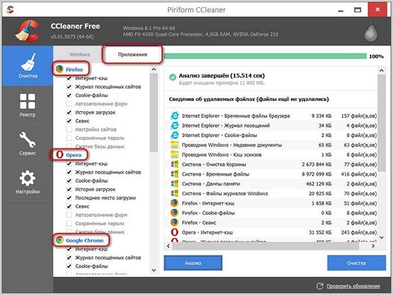
Task: Click the Очистка button to run cleaning
Action: coord(356,263)
